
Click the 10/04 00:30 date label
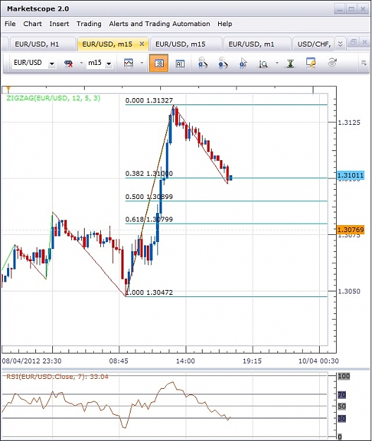pos(318,361)
